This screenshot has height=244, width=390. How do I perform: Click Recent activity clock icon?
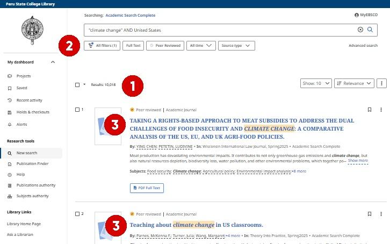point(10,101)
